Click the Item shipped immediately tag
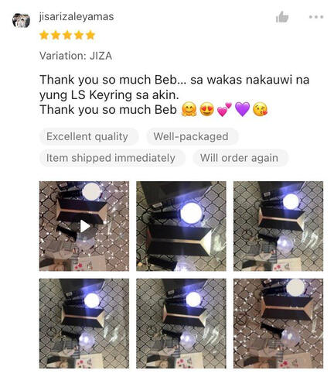Viewport: 334px width, 377px height. coord(111,158)
